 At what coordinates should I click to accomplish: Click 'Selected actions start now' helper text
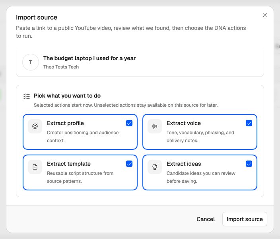(x=126, y=105)
